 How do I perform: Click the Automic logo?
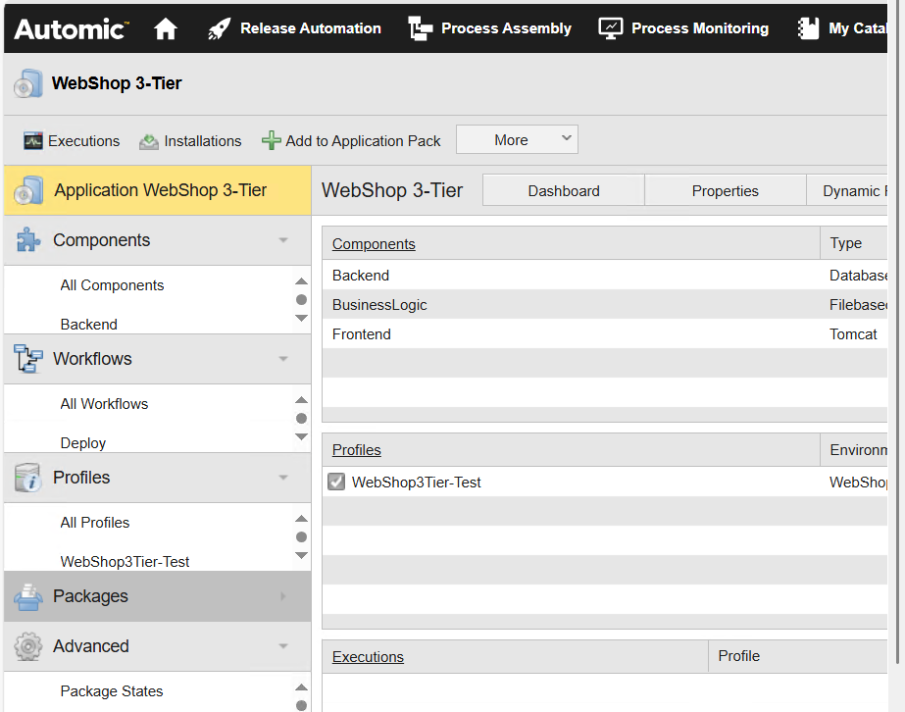(71, 28)
